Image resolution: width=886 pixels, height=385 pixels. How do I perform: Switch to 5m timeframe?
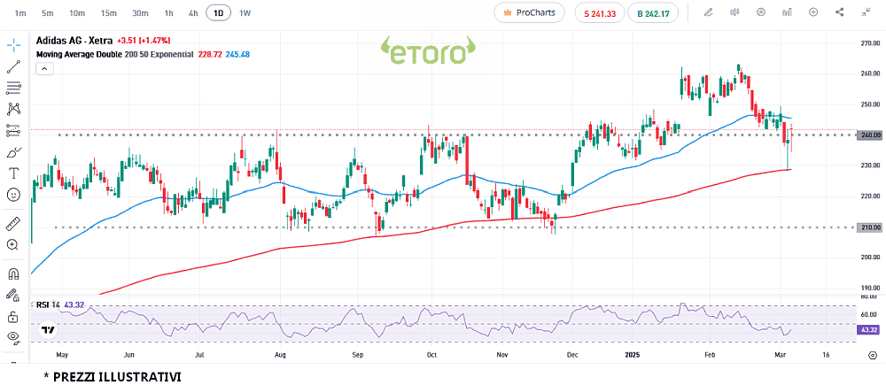coord(48,12)
